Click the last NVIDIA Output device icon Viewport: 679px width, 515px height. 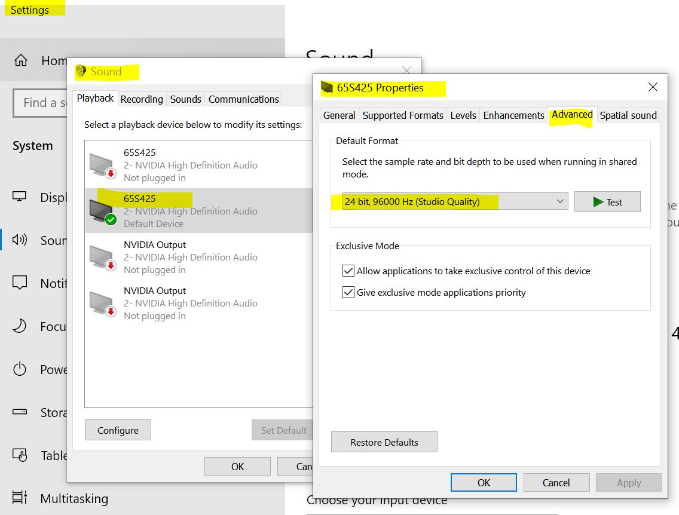coord(102,304)
